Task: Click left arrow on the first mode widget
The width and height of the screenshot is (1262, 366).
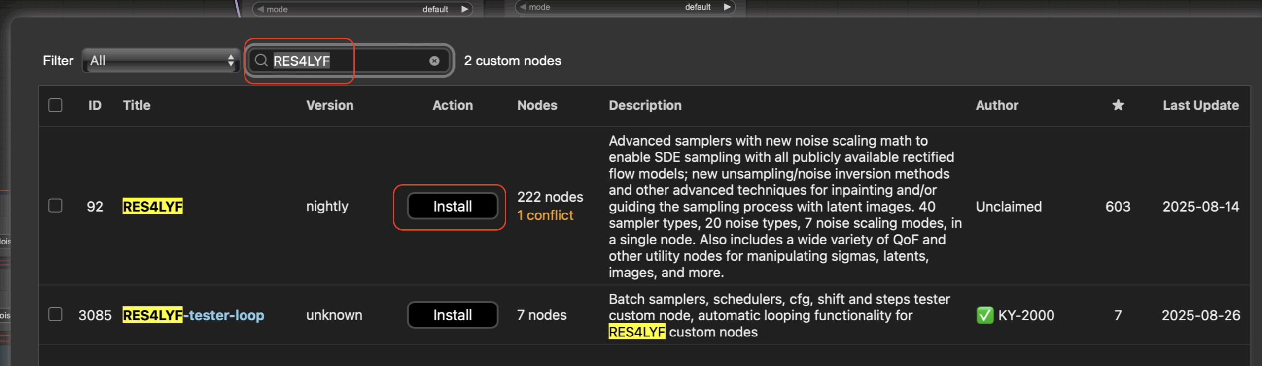Action: pyautogui.click(x=261, y=9)
